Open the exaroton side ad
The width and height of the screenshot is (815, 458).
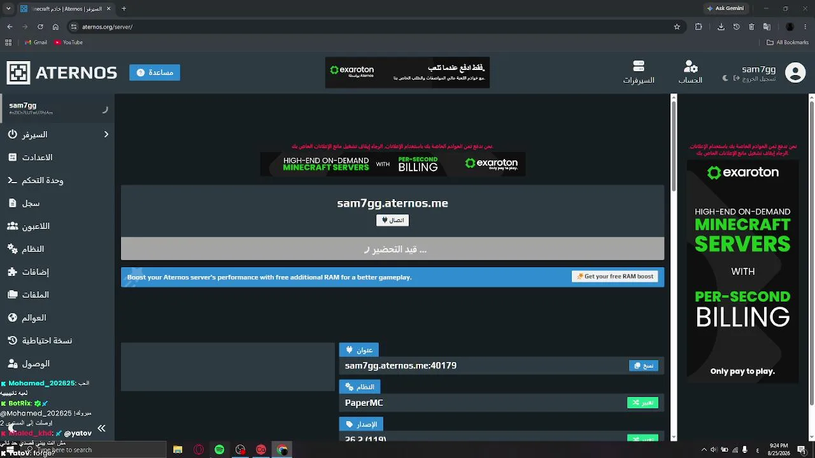click(x=742, y=272)
